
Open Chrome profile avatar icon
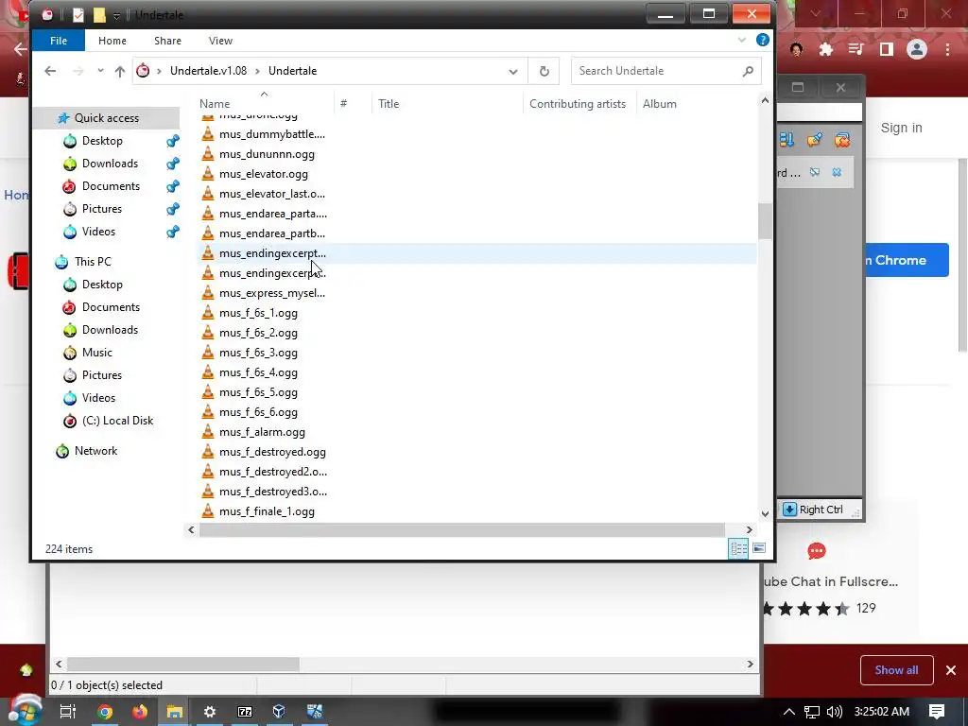(917, 49)
